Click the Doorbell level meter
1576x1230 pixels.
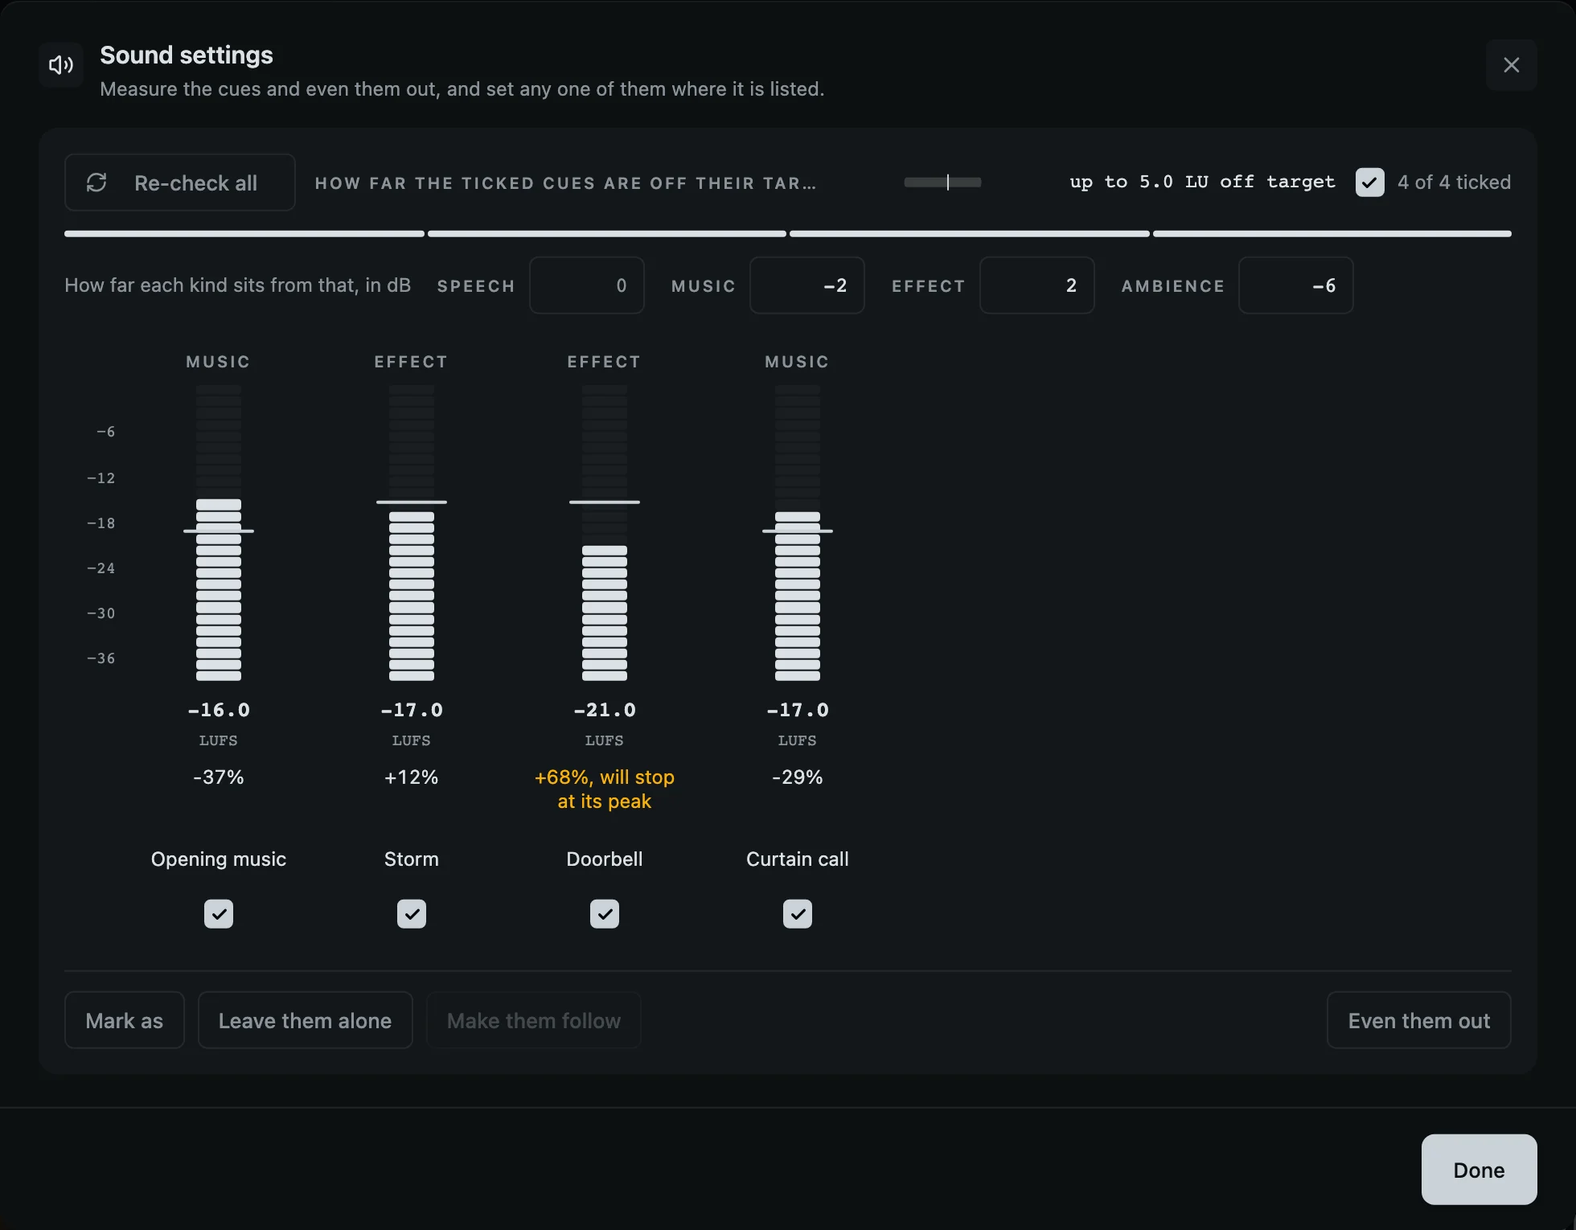605,533
